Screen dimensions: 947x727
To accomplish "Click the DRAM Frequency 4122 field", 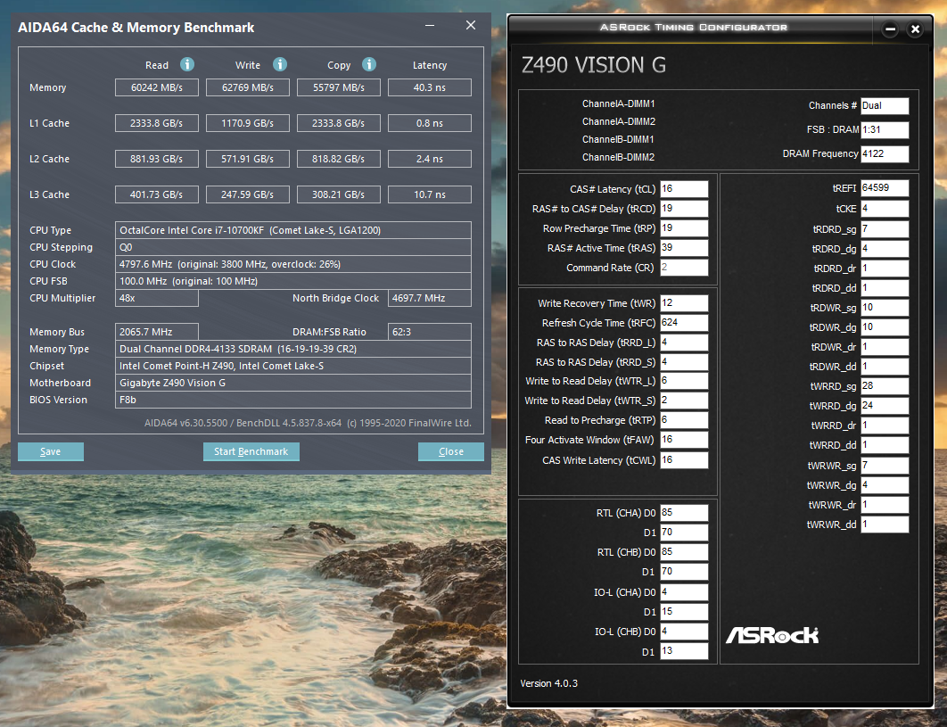I will 885,154.
